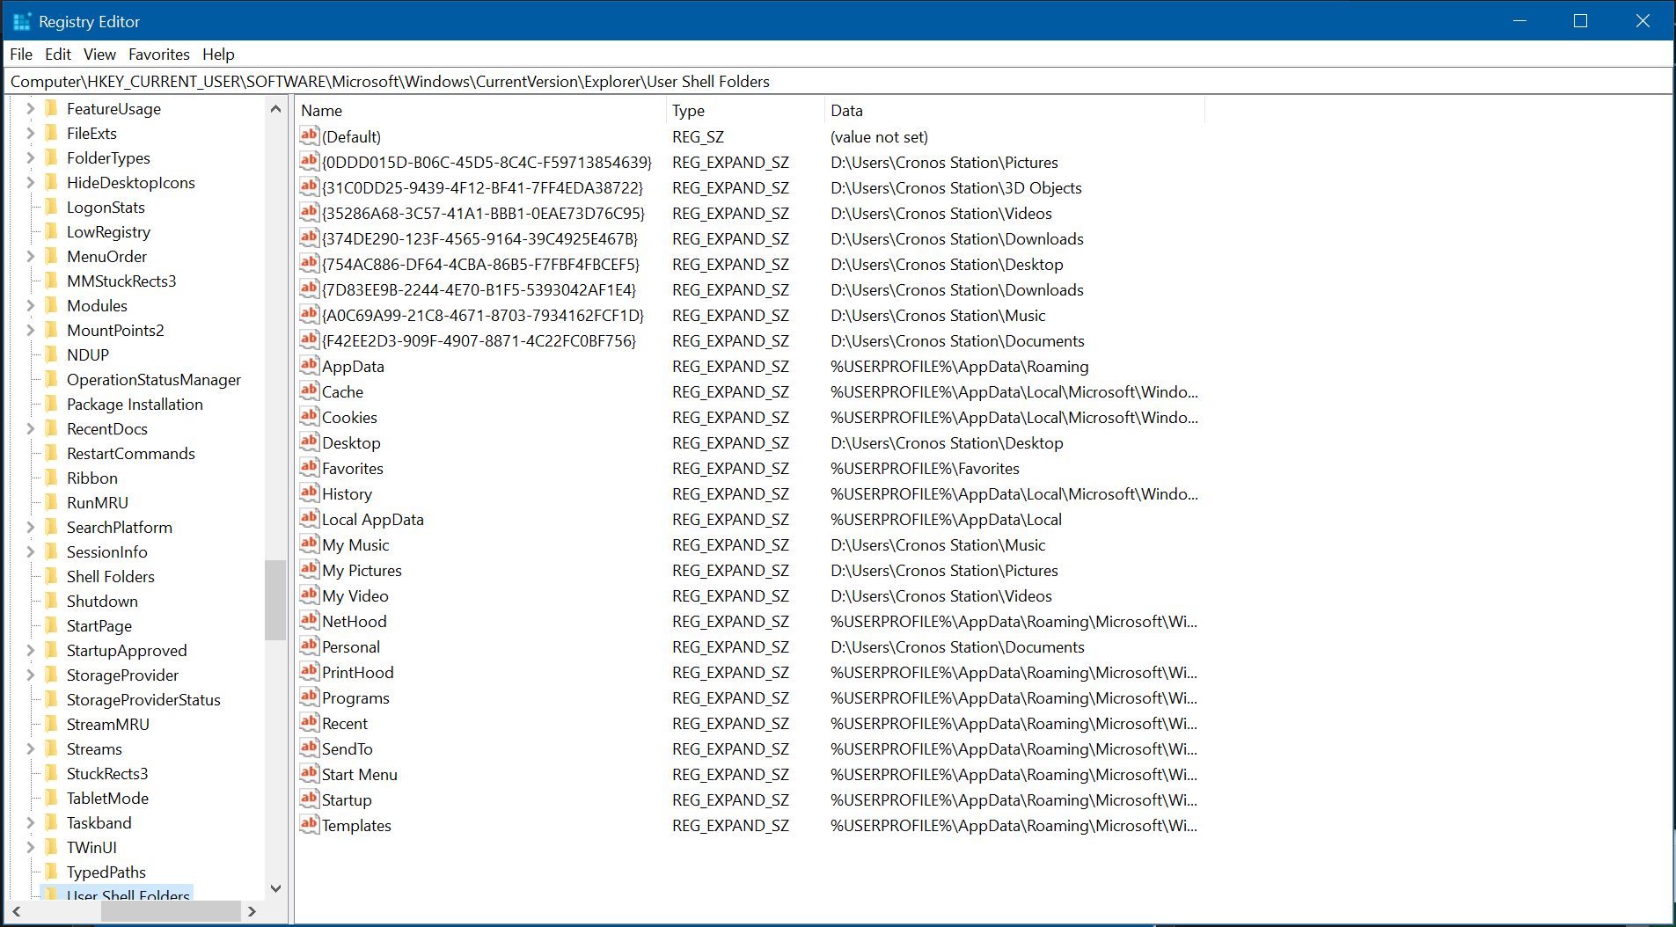Click the value icon beside SendTo
This screenshot has width=1676, height=927.
tap(309, 748)
